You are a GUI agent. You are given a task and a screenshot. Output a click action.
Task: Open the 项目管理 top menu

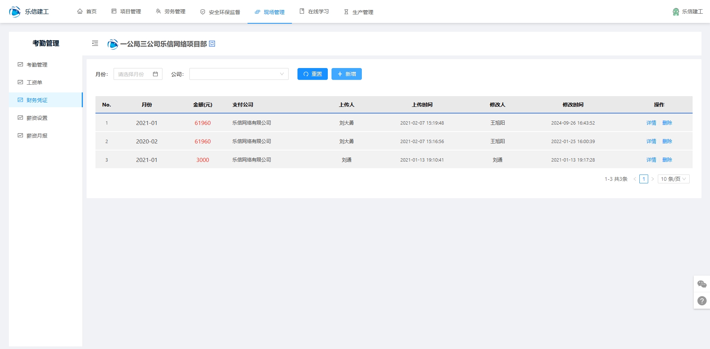click(x=126, y=12)
